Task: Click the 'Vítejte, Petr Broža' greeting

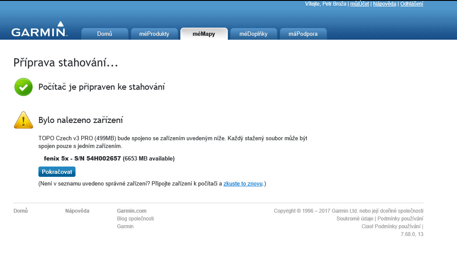Action: click(325, 4)
